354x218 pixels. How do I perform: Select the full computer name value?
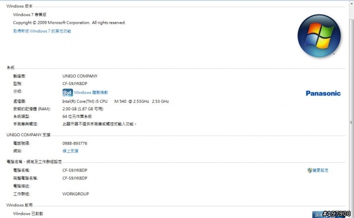75,178
